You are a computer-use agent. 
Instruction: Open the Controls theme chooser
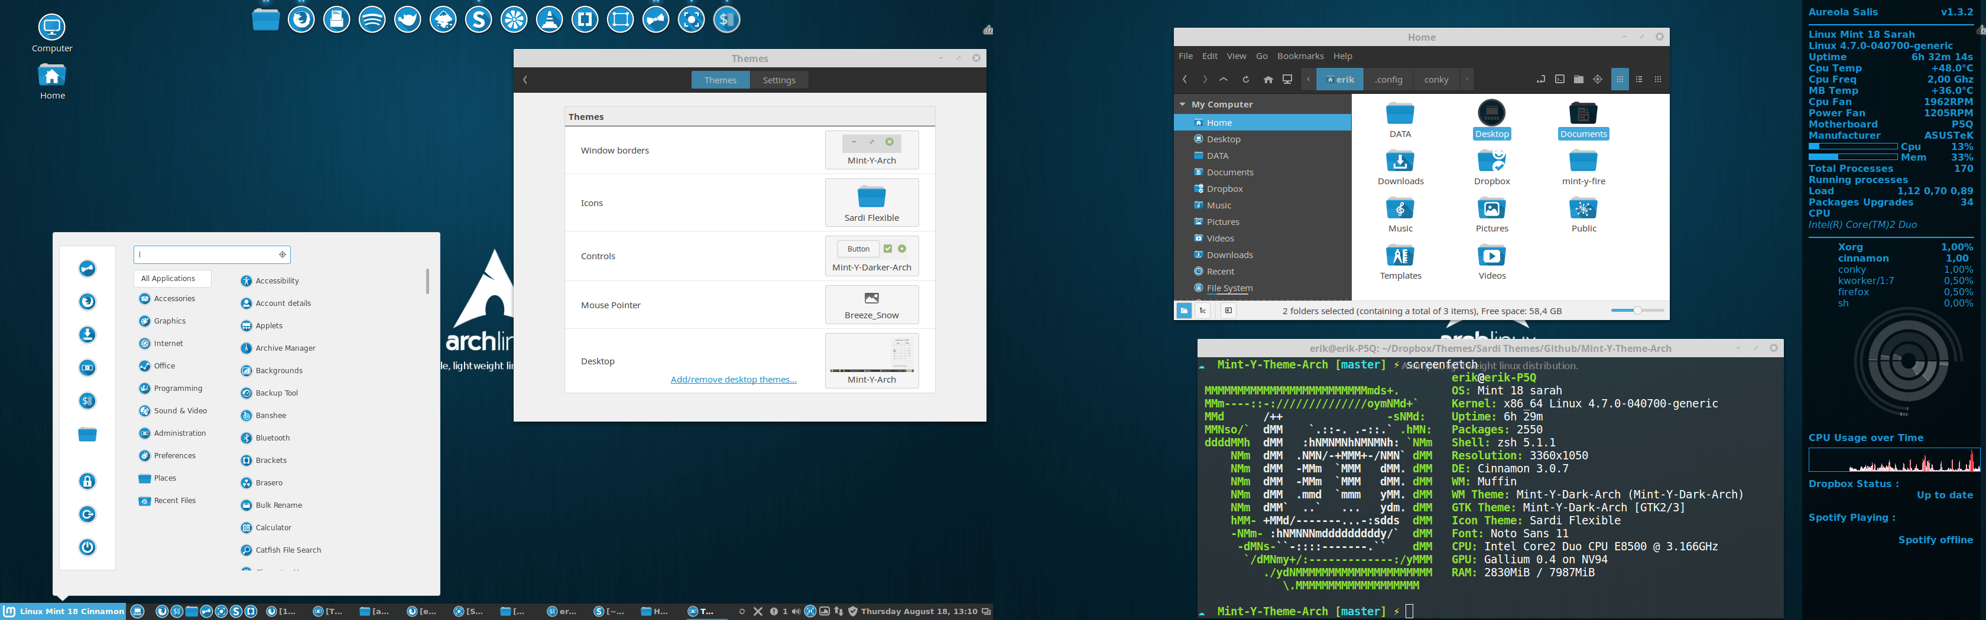[871, 256]
